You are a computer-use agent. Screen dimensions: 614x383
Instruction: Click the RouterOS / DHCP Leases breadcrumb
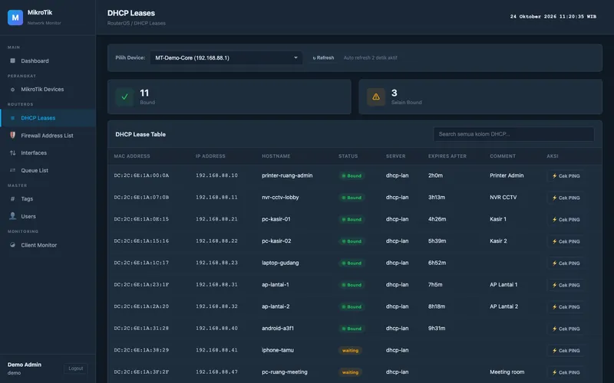pos(137,24)
